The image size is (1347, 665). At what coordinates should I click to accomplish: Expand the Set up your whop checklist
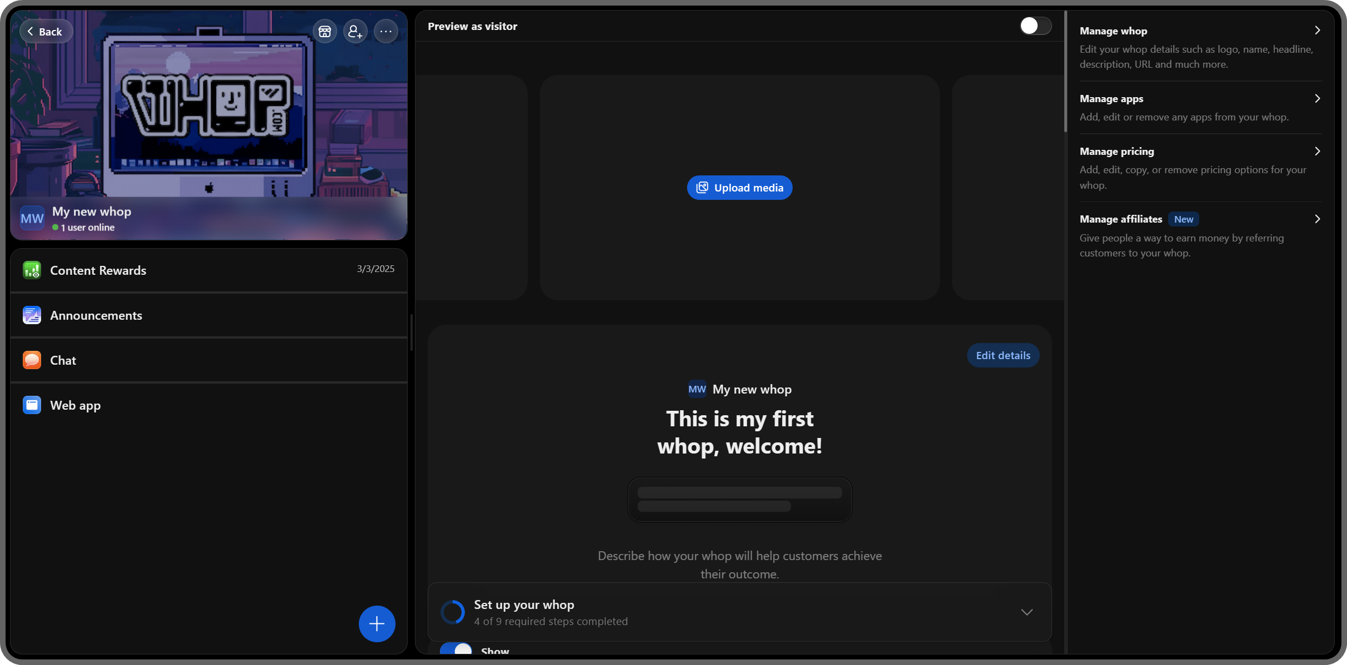(x=1026, y=612)
